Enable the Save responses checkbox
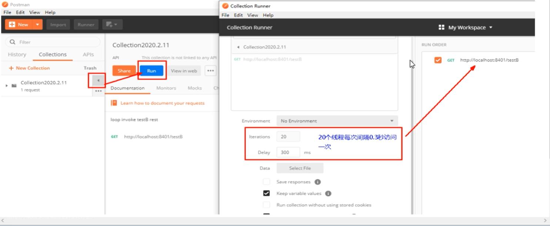 [266, 182]
